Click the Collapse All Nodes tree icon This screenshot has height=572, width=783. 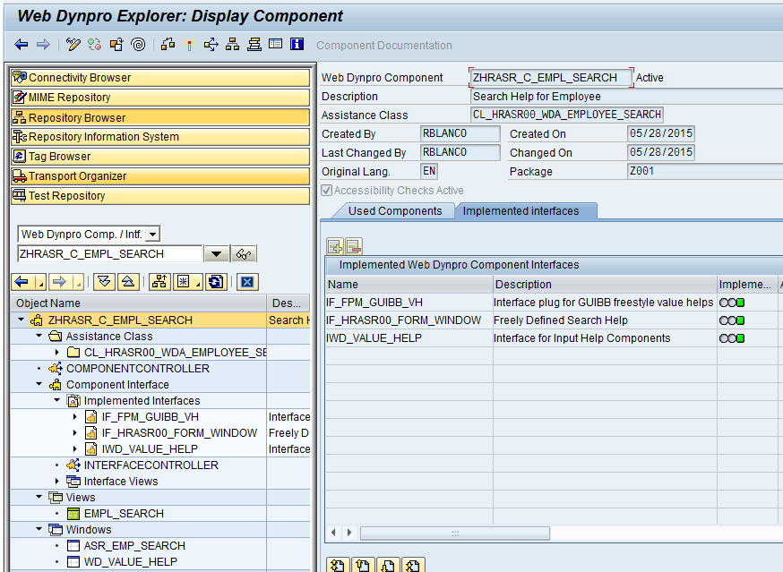point(128,283)
